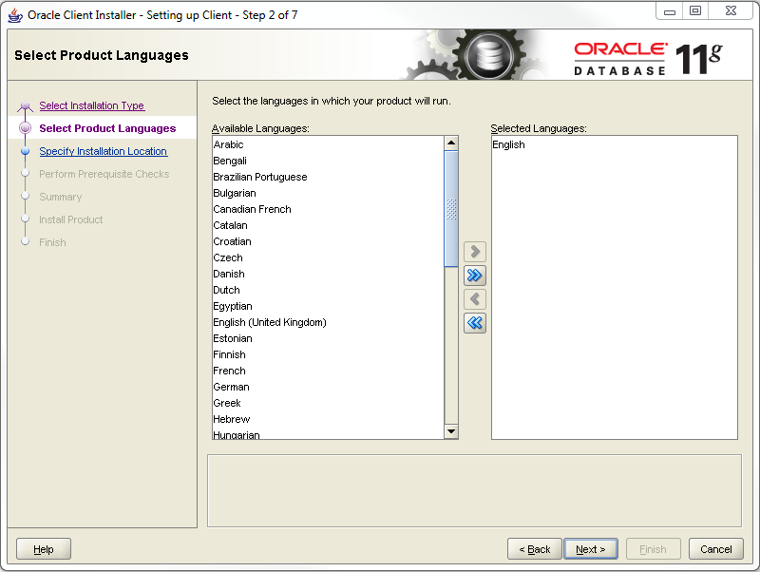Select Dutch in Available Languages
The height and width of the screenshot is (572, 760).
[x=328, y=290]
